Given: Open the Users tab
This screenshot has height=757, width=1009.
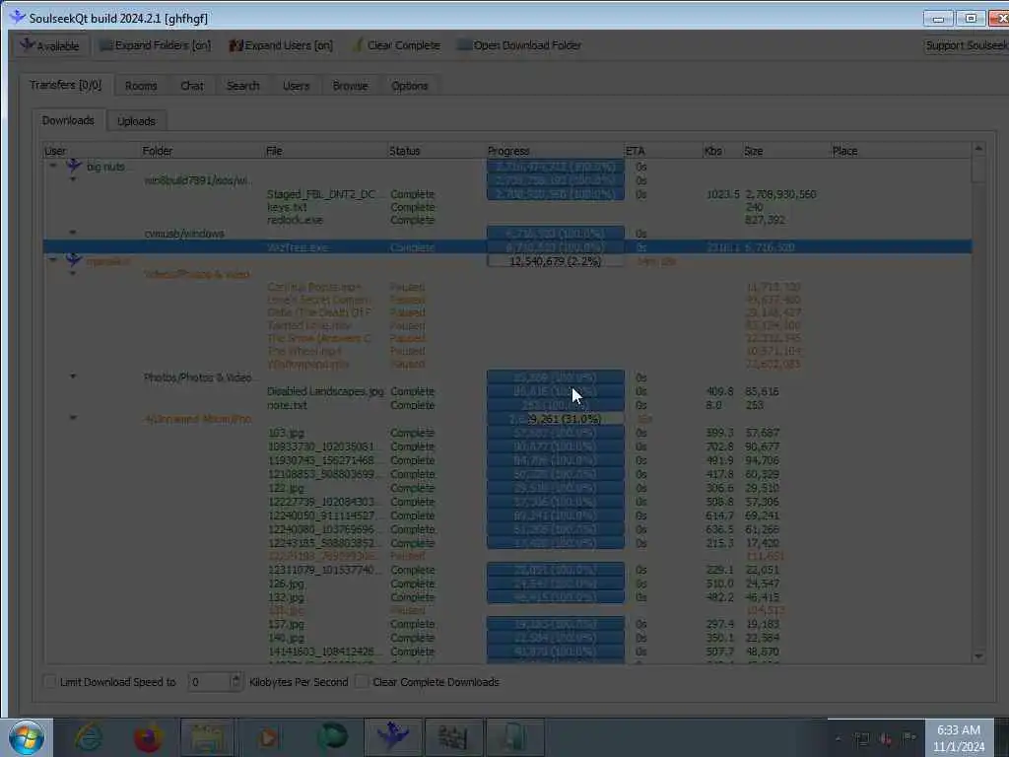Looking at the screenshot, I should click(296, 86).
